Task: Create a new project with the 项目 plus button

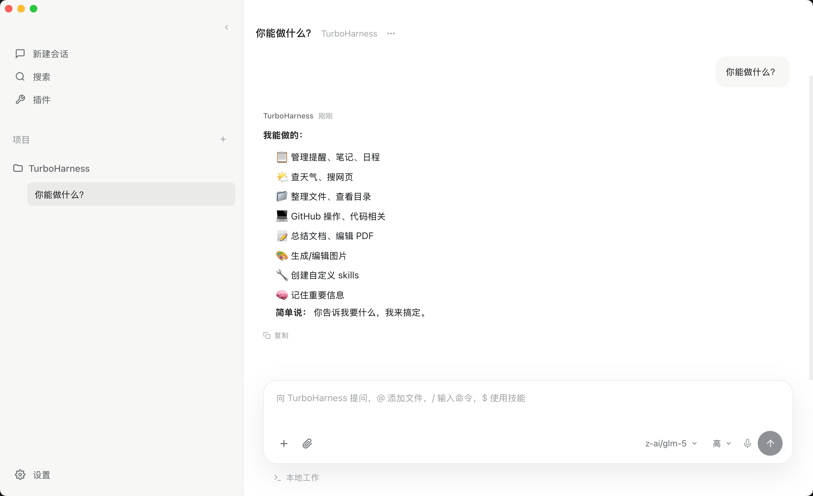Action: click(x=223, y=139)
